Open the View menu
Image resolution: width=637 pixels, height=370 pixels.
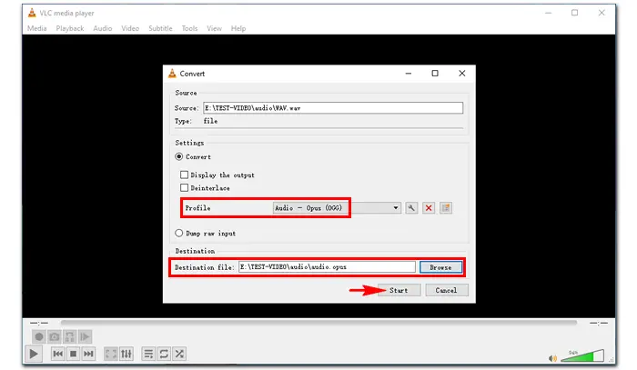tap(214, 28)
